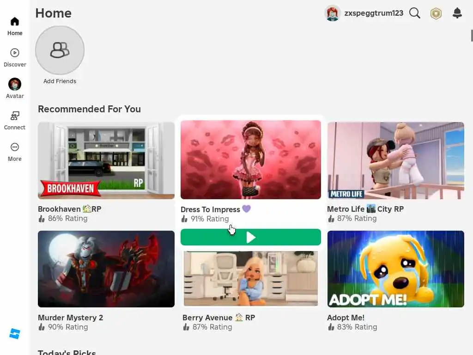Click the thumbs-up icon beside 83% Rating
The height and width of the screenshot is (355, 473).
click(331, 327)
